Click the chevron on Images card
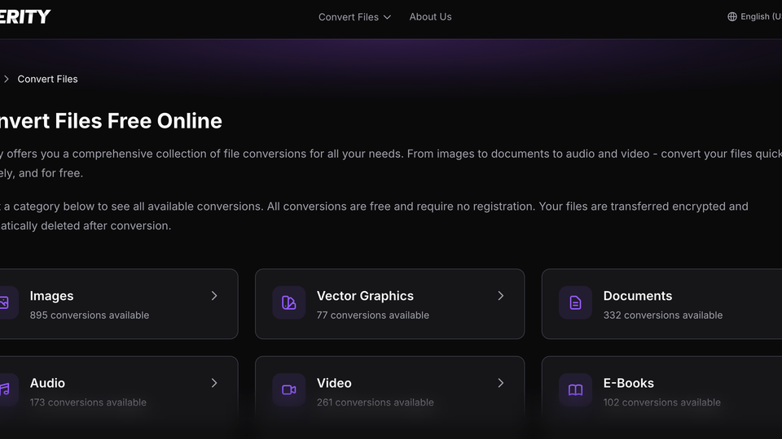 [x=214, y=296]
